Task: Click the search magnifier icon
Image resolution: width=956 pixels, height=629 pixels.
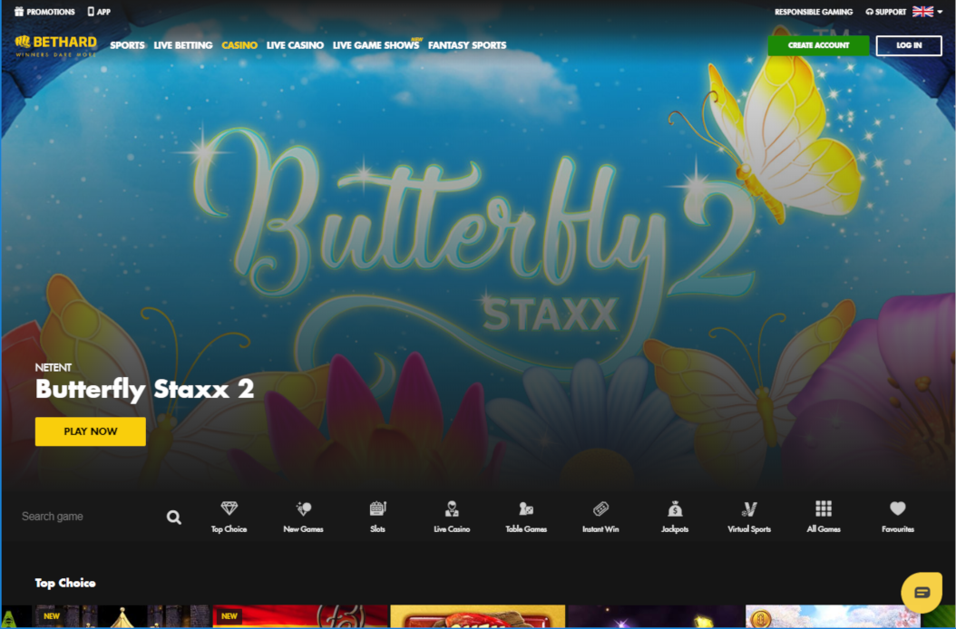Action: pos(174,518)
